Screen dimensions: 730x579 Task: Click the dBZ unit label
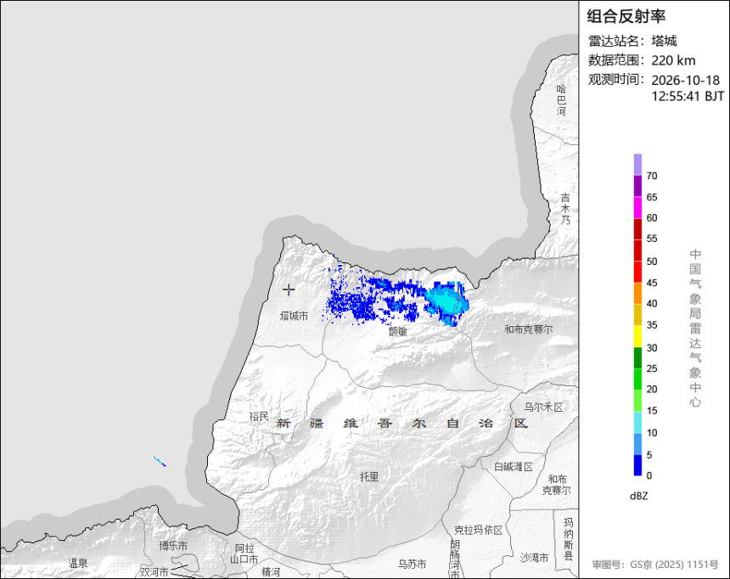638,496
